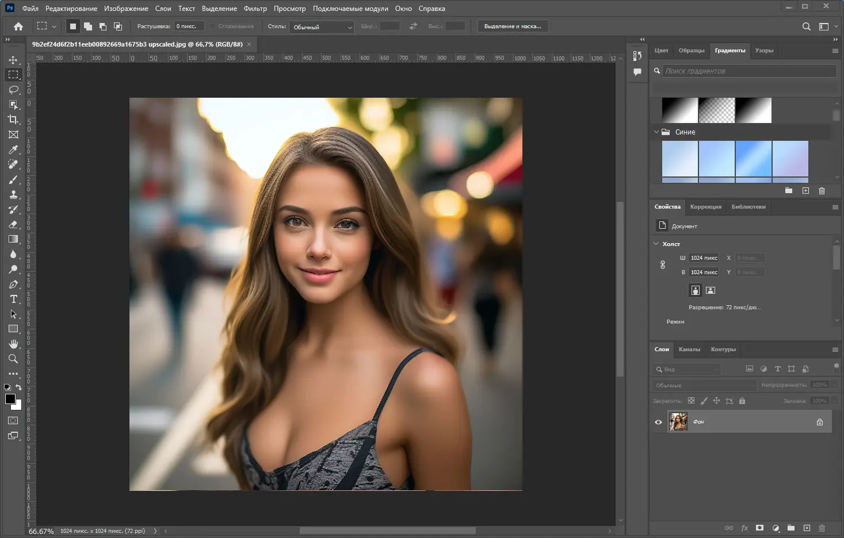This screenshot has height=538, width=844.
Task: Open the Фильтр menu
Action: 255,9
